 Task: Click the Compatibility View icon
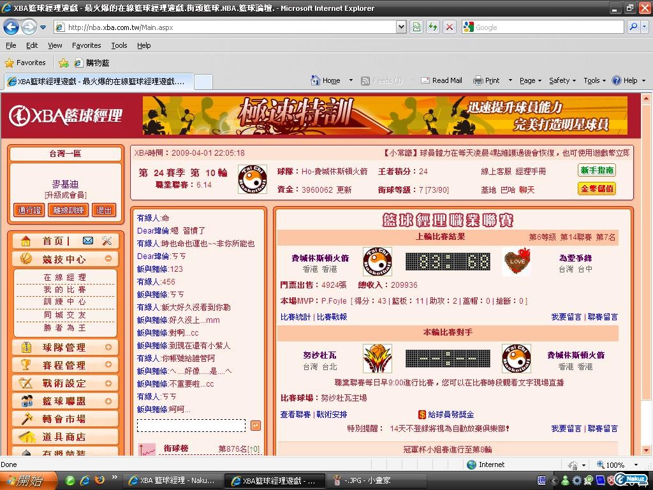click(x=416, y=27)
